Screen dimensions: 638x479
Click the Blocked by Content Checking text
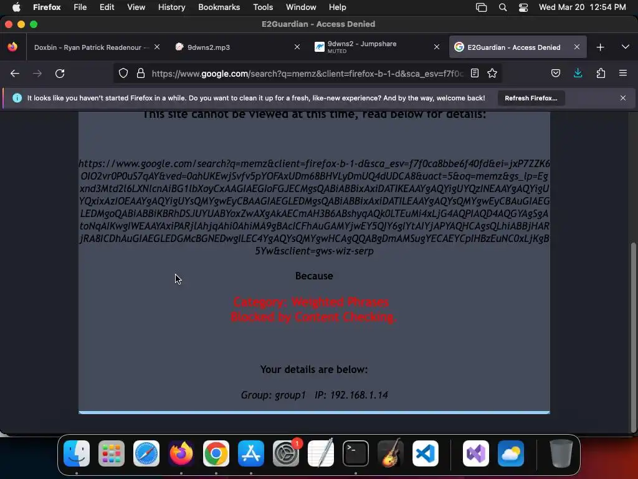point(313,317)
